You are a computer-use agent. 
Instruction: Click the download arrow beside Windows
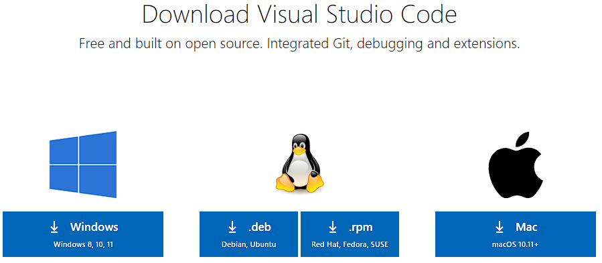coord(54,228)
